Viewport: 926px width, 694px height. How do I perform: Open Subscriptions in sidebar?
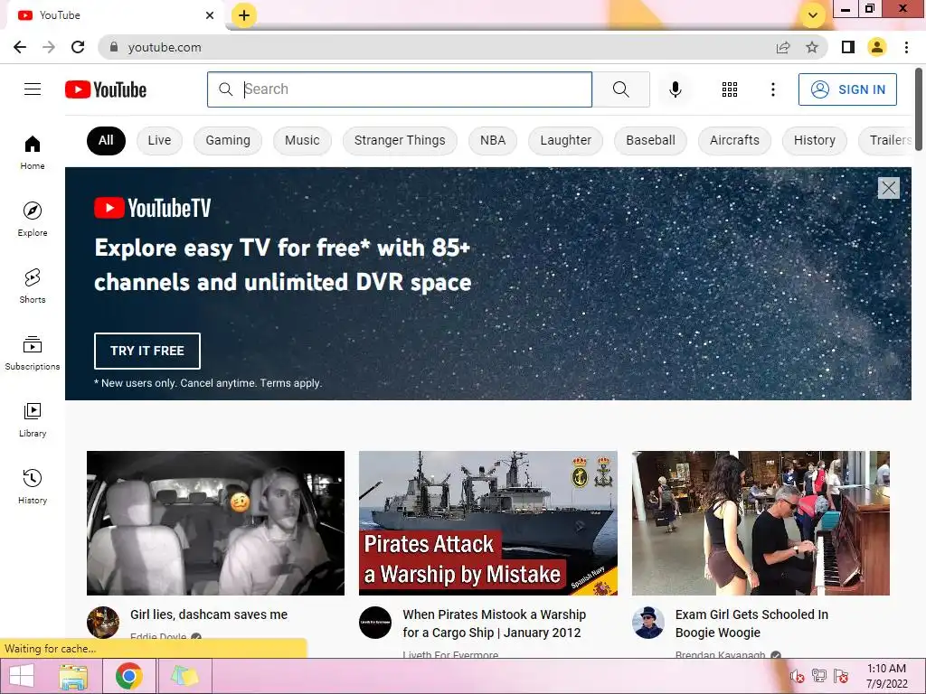33,353
